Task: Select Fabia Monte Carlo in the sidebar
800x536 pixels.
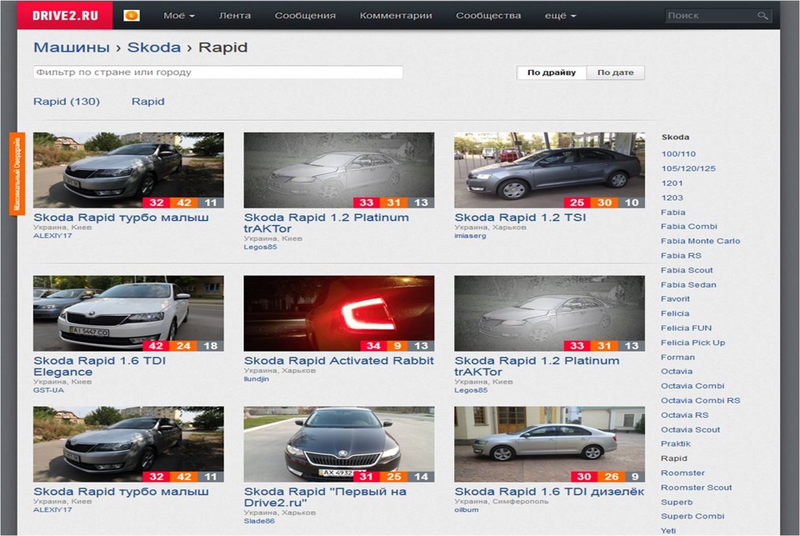Action: 701,241
